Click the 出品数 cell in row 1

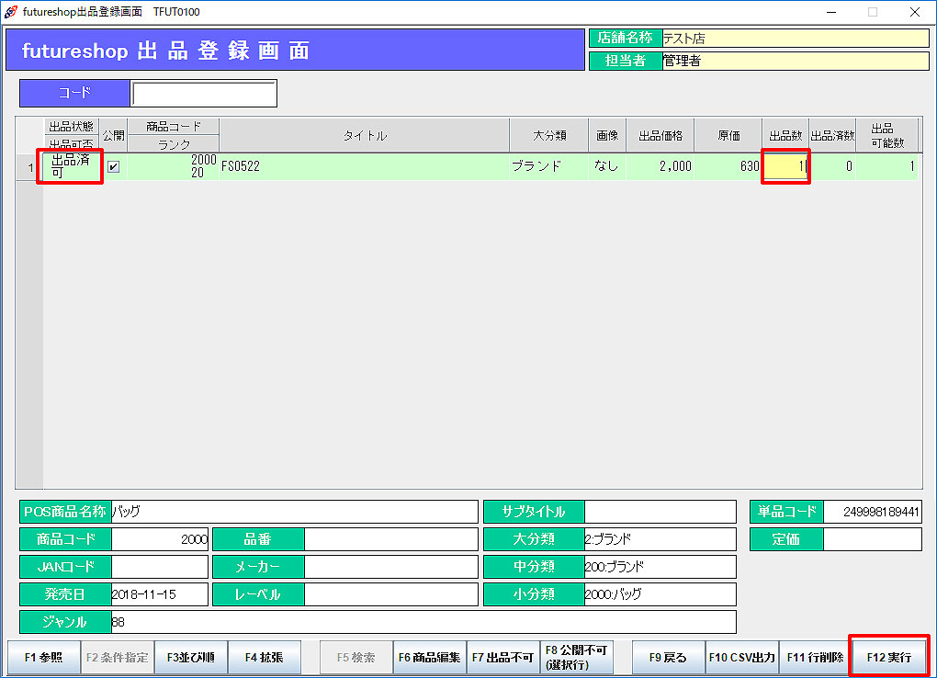pos(785,167)
